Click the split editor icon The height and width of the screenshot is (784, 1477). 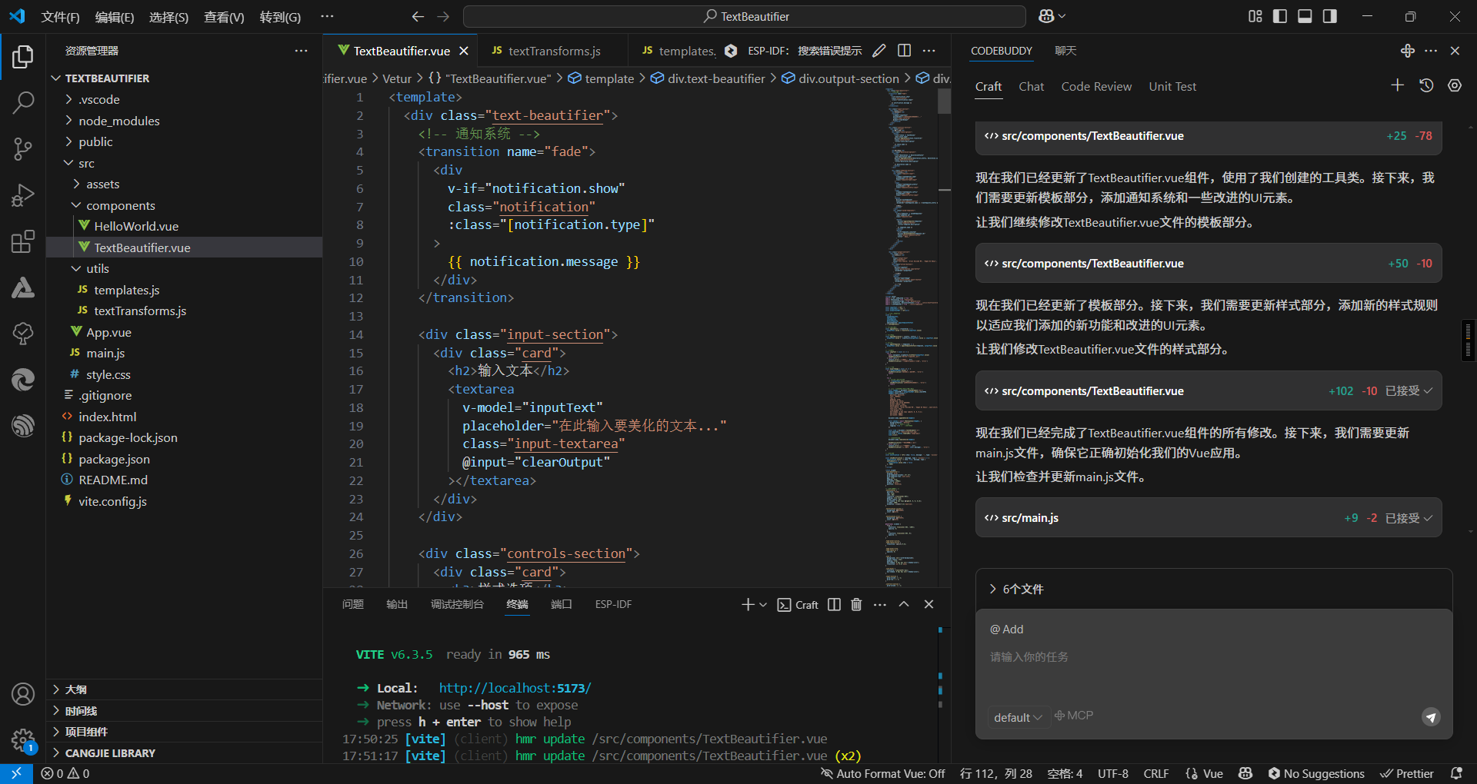[905, 51]
